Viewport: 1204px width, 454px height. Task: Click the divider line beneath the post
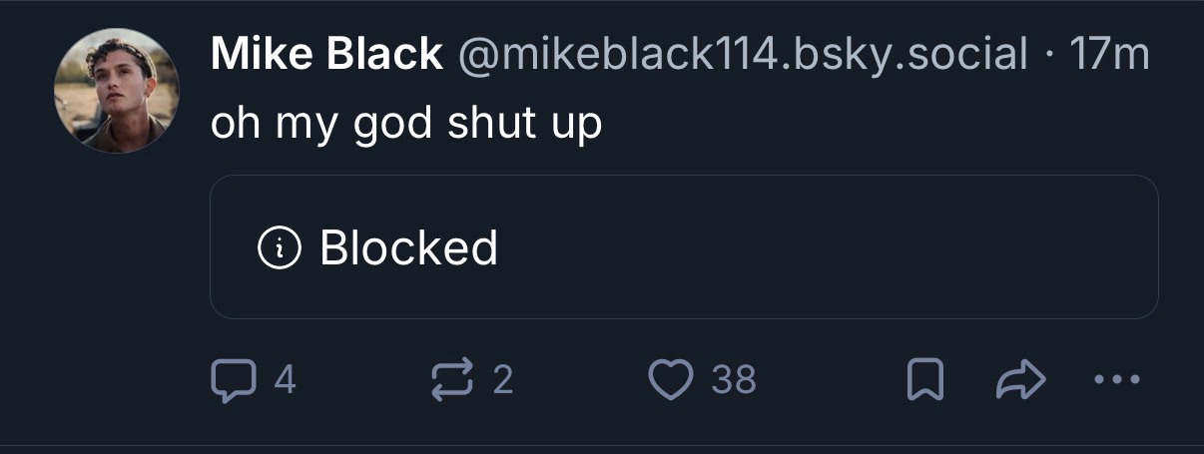coord(602,445)
